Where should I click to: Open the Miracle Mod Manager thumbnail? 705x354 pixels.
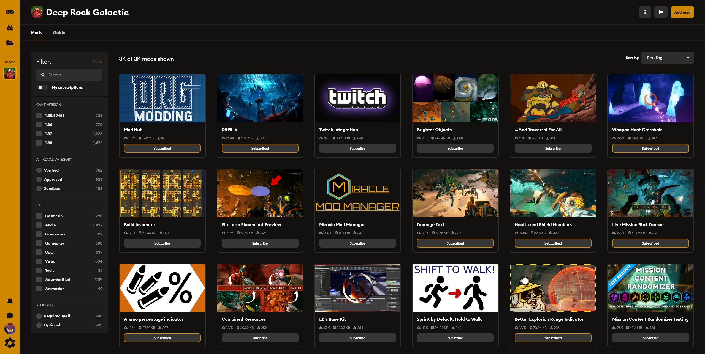coord(357,193)
